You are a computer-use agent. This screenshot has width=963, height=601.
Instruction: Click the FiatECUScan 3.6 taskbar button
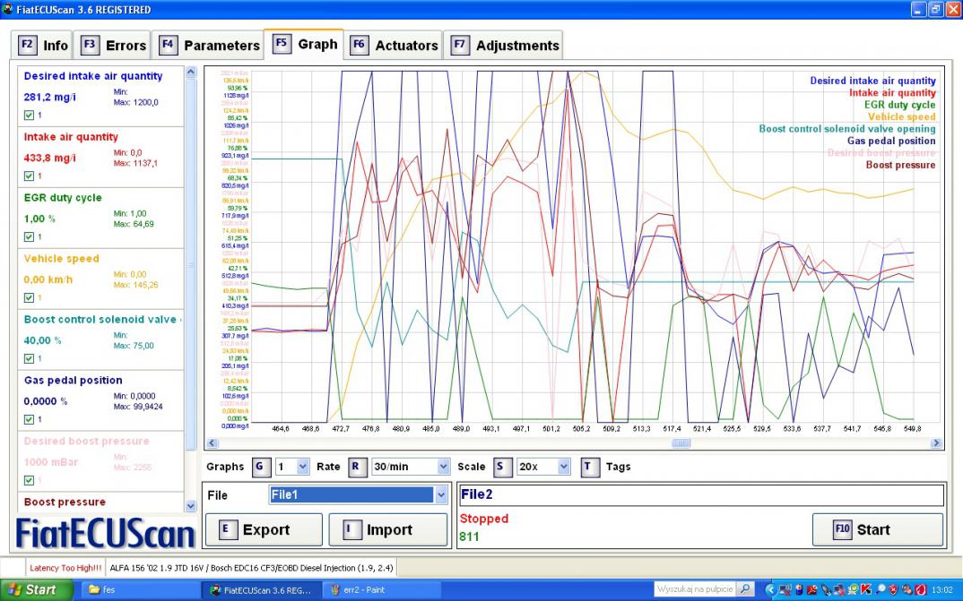(261, 590)
